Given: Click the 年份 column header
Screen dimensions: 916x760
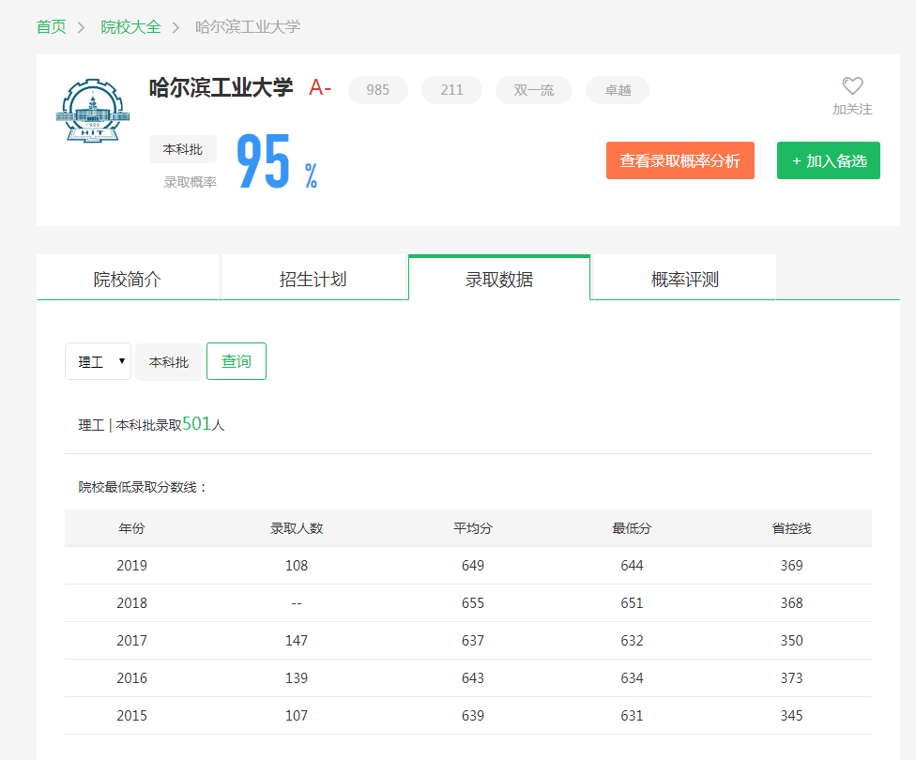Looking at the screenshot, I should point(131,528).
